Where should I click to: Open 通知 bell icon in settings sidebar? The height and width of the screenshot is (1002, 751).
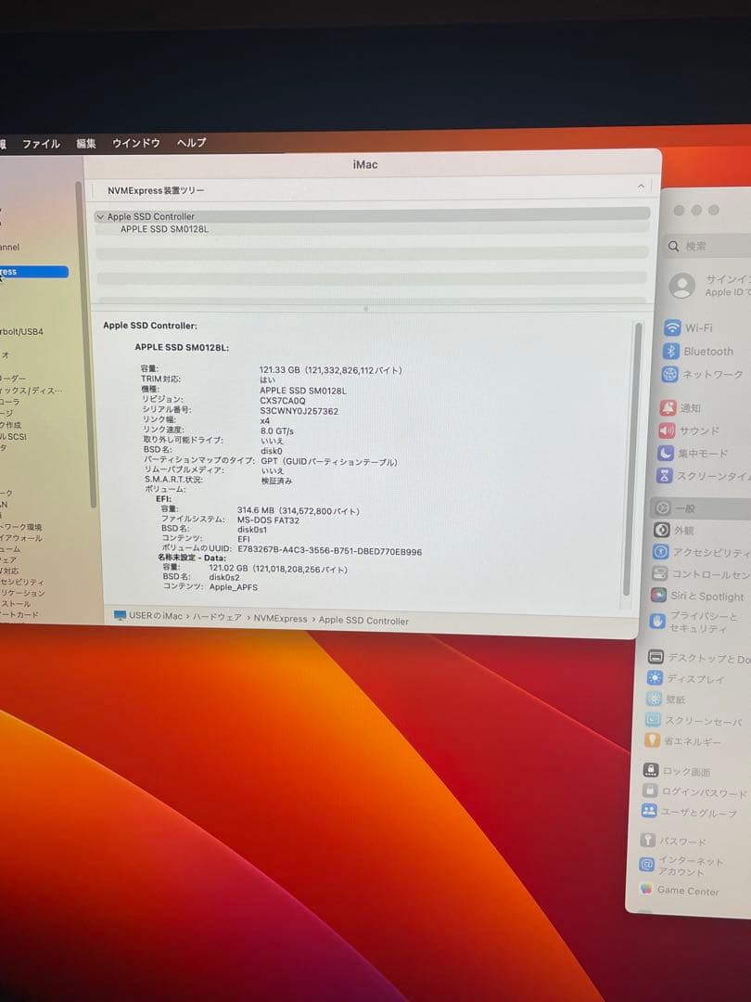tap(668, 408)
